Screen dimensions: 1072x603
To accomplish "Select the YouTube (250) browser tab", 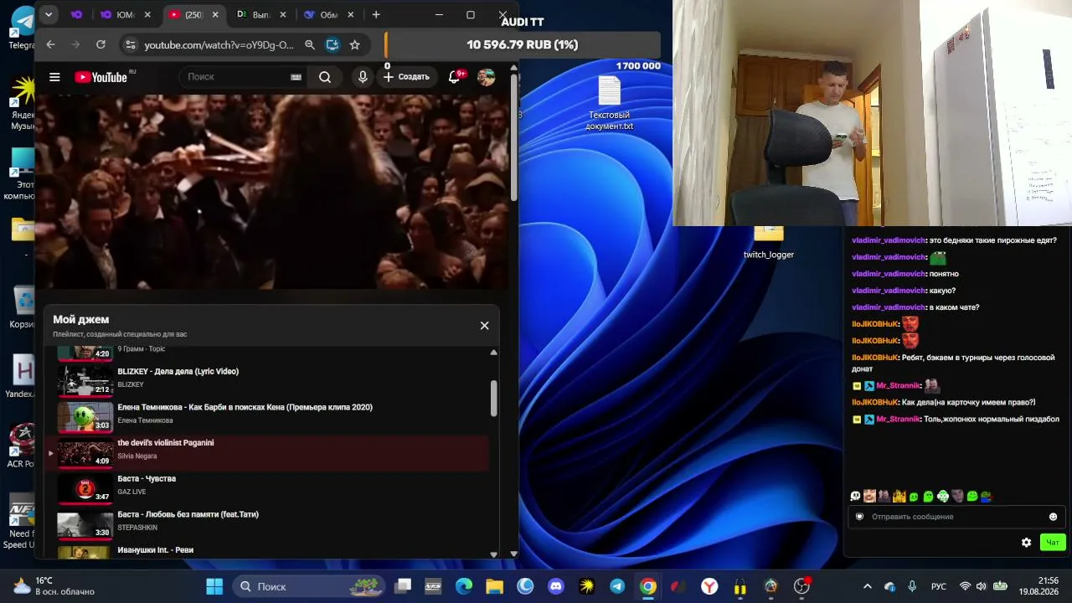I will point(193,14).
